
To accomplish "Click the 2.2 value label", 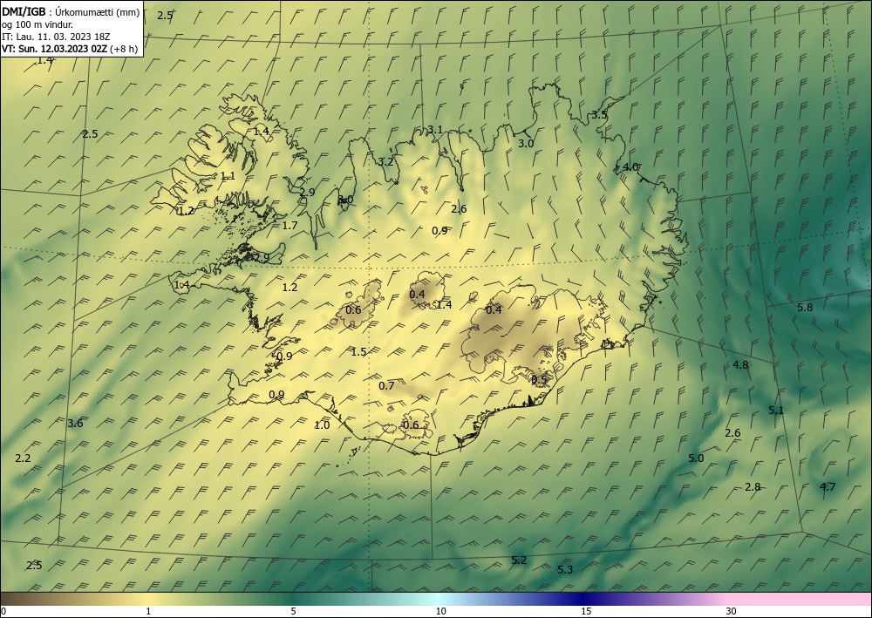I will point(23,458).
